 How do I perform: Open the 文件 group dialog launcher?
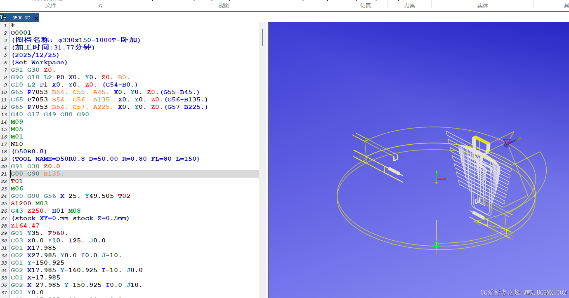pos(100,6)
